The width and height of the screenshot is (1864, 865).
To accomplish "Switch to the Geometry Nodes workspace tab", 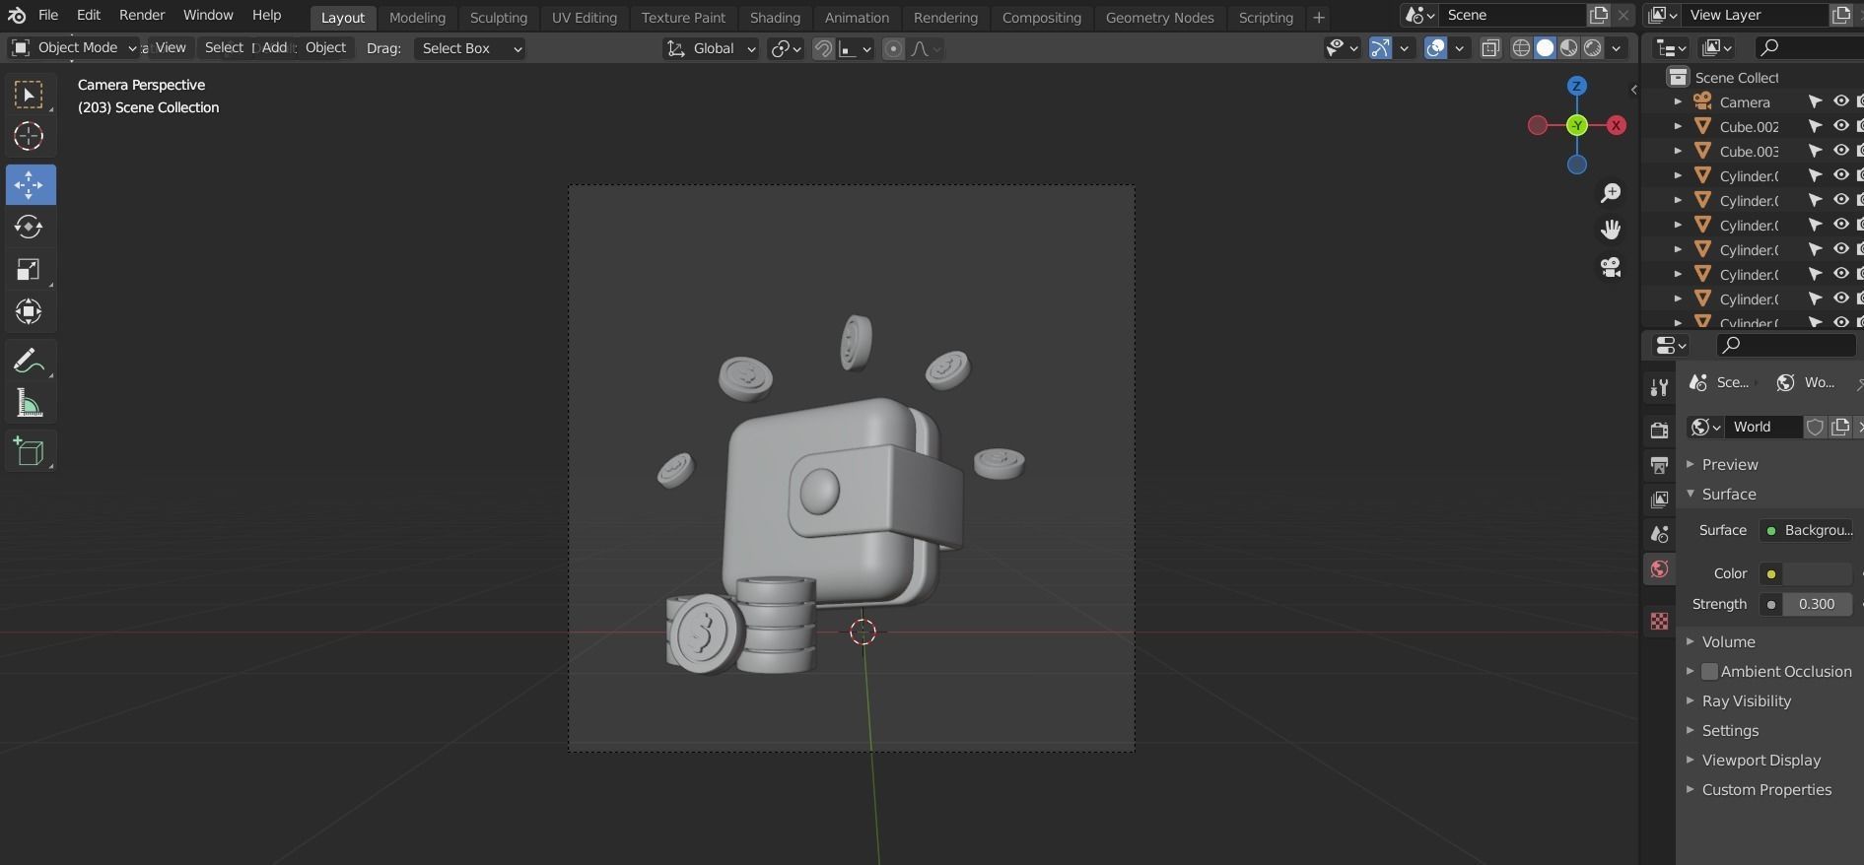I will point(1159,18).
